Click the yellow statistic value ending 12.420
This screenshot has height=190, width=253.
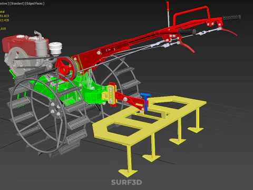tap(5, 20)
